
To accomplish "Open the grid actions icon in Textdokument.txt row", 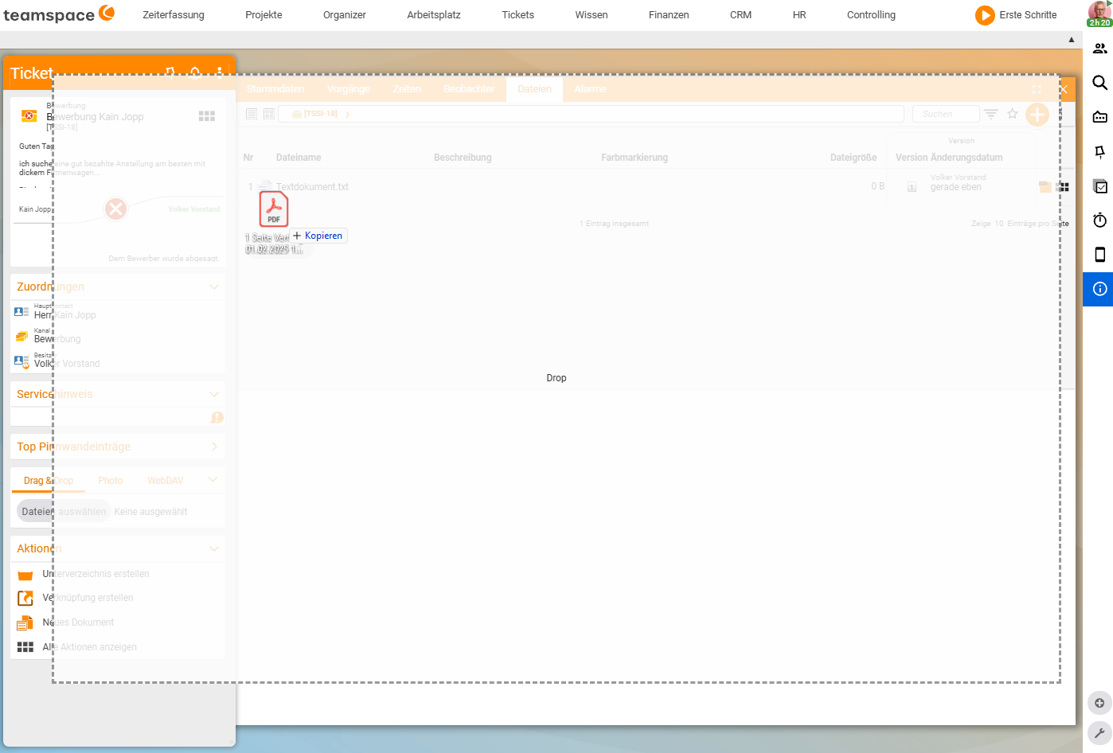I will (x=1063, y=187).
